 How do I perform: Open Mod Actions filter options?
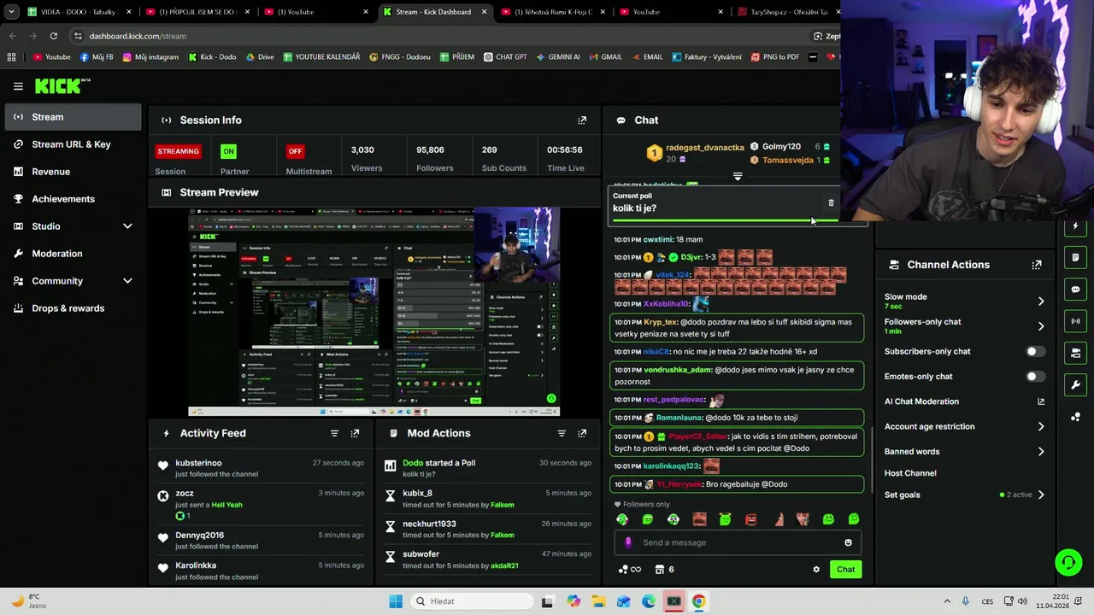562,433
